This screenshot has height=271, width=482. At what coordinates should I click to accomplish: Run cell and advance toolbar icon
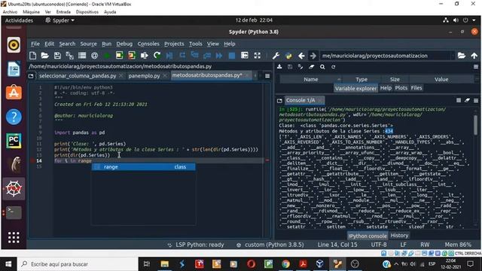coord(132,56)
